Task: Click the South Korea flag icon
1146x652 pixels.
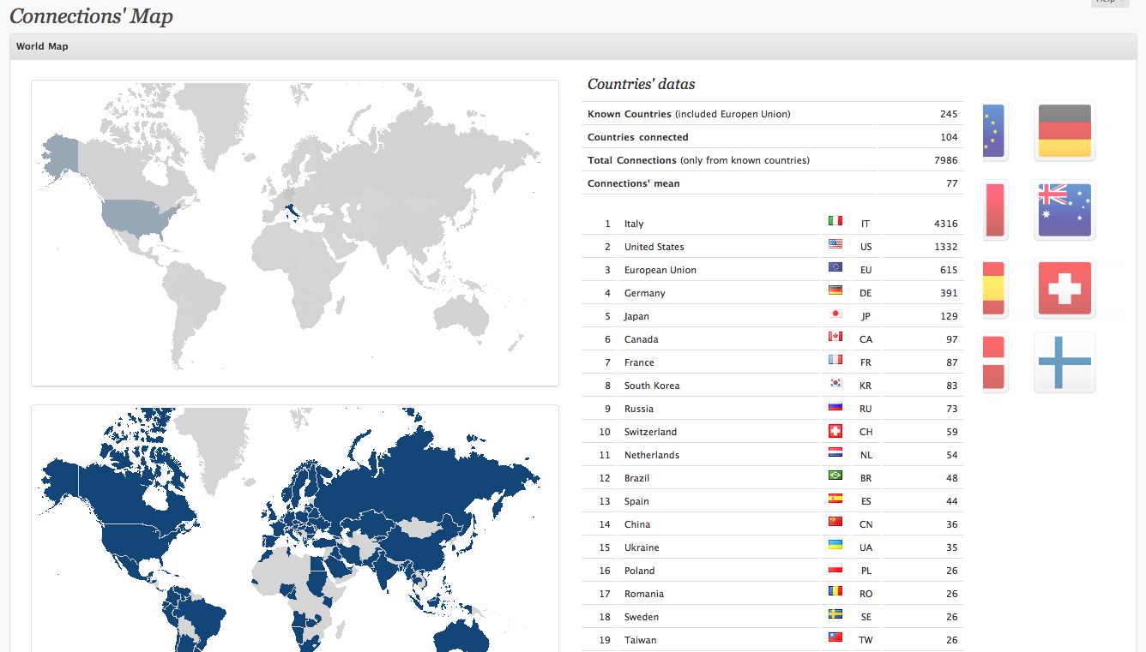Action: tap(835, 383)
